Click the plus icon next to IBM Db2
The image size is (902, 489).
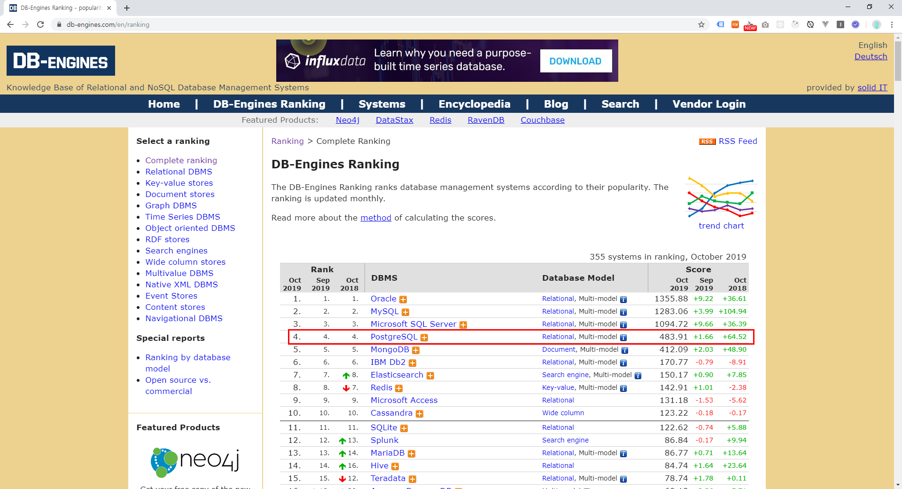[x=412, y=363]
